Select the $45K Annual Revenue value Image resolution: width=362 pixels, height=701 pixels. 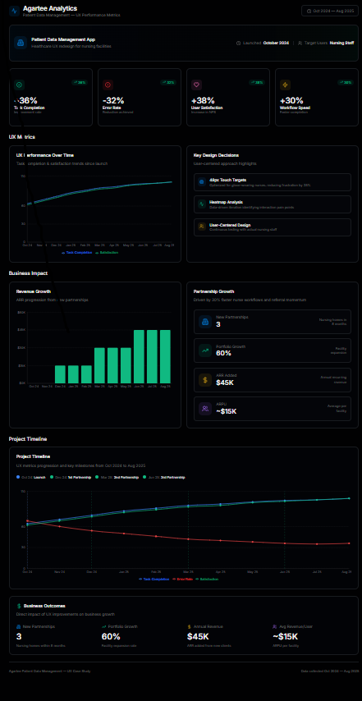198,637
